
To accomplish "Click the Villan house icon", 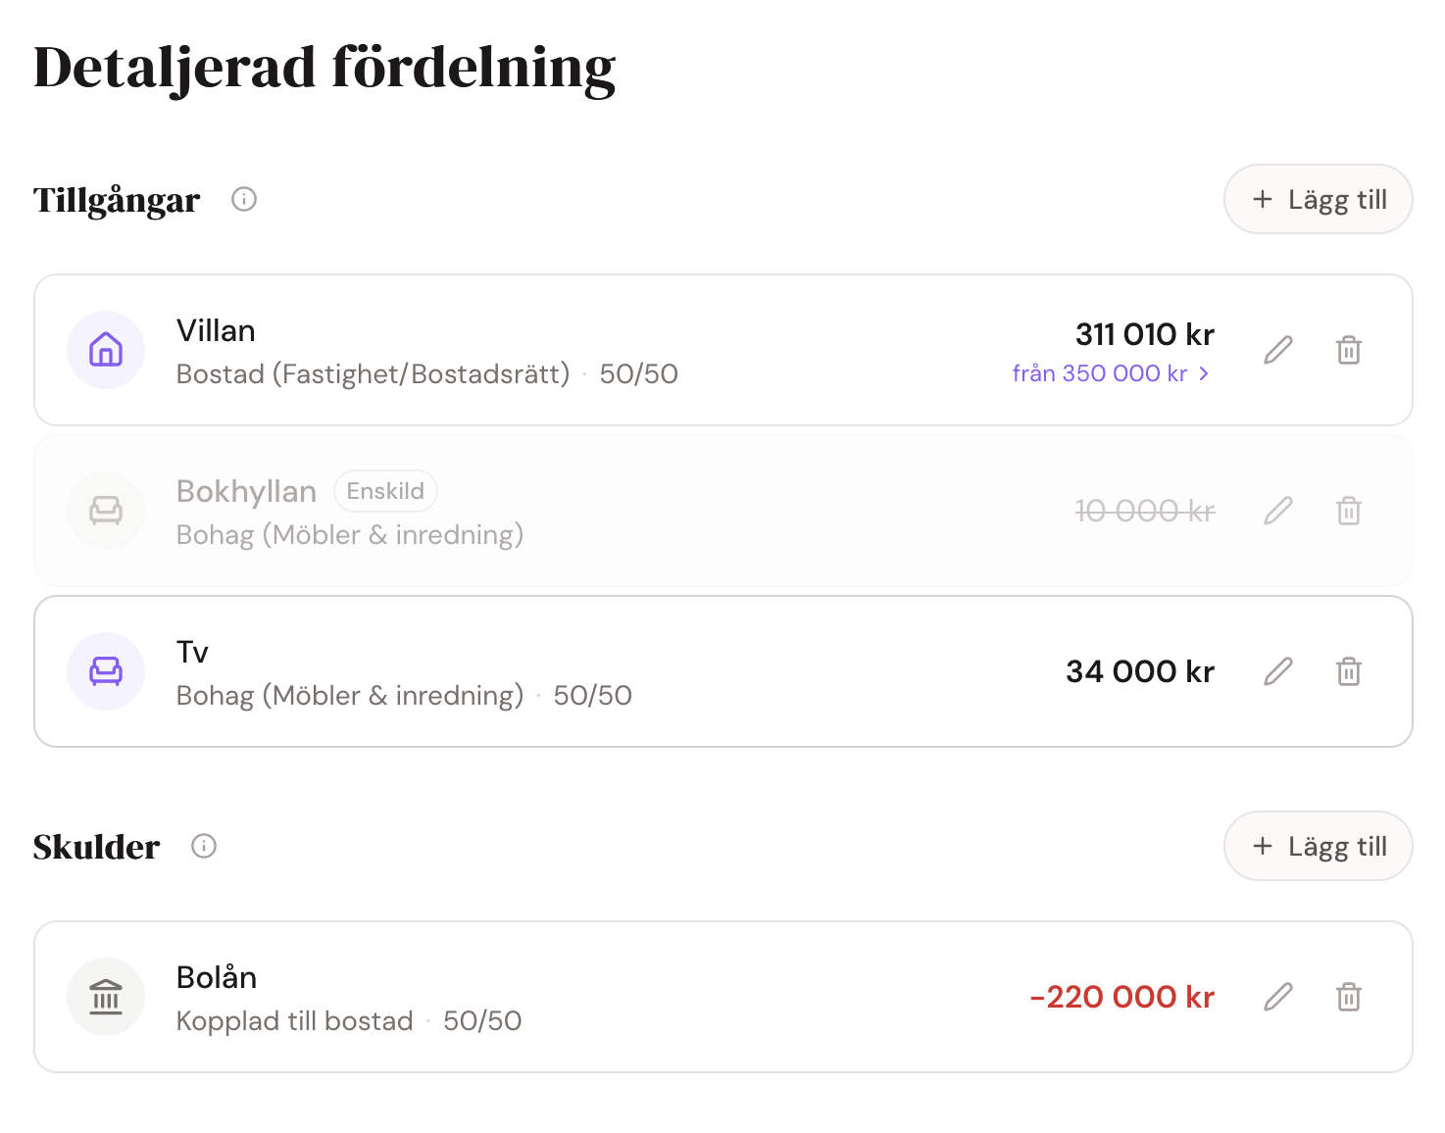I will (106, 350).
